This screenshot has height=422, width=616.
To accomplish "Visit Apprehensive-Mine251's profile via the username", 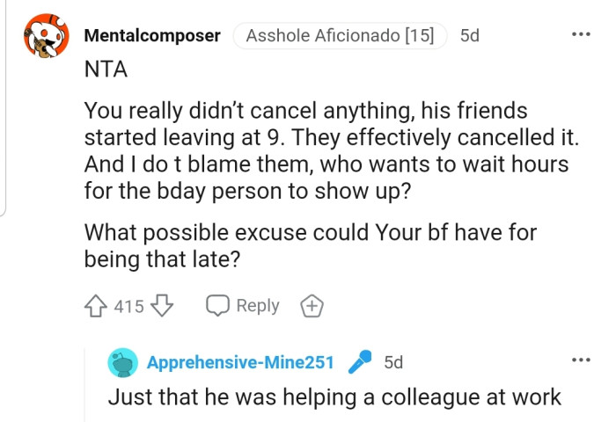I will tap(240, 362).
